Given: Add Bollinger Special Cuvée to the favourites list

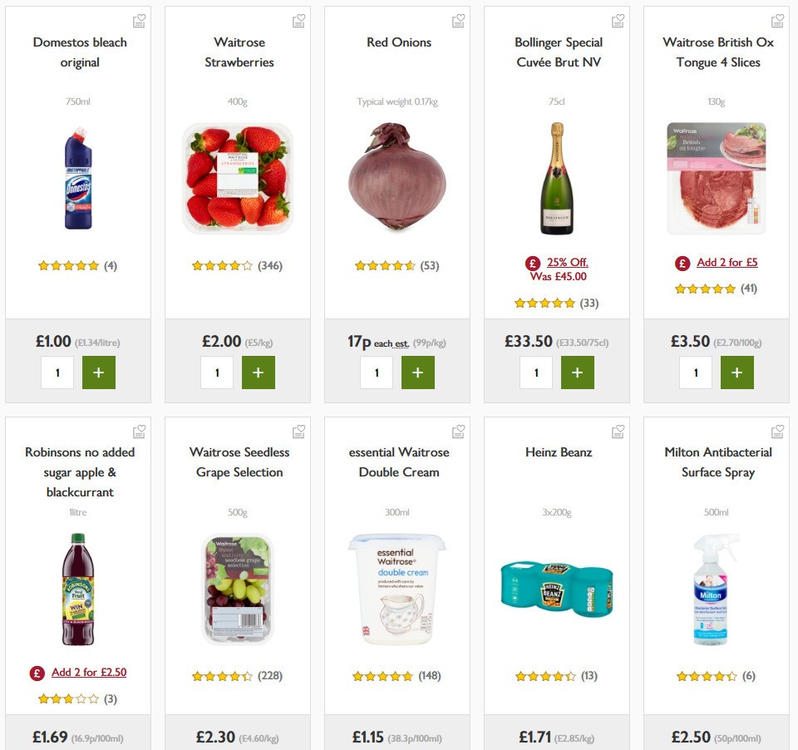Looking at the screenshot, I should (x=618, y=22).
